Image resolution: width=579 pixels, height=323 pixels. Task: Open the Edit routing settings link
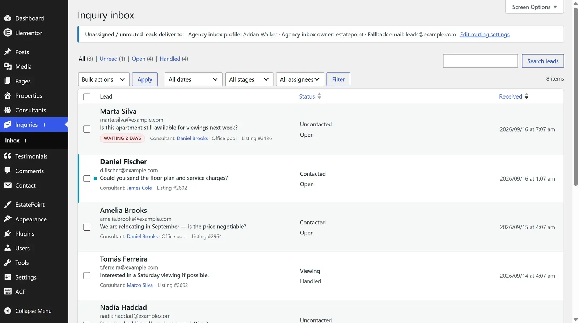pos(485,34)
